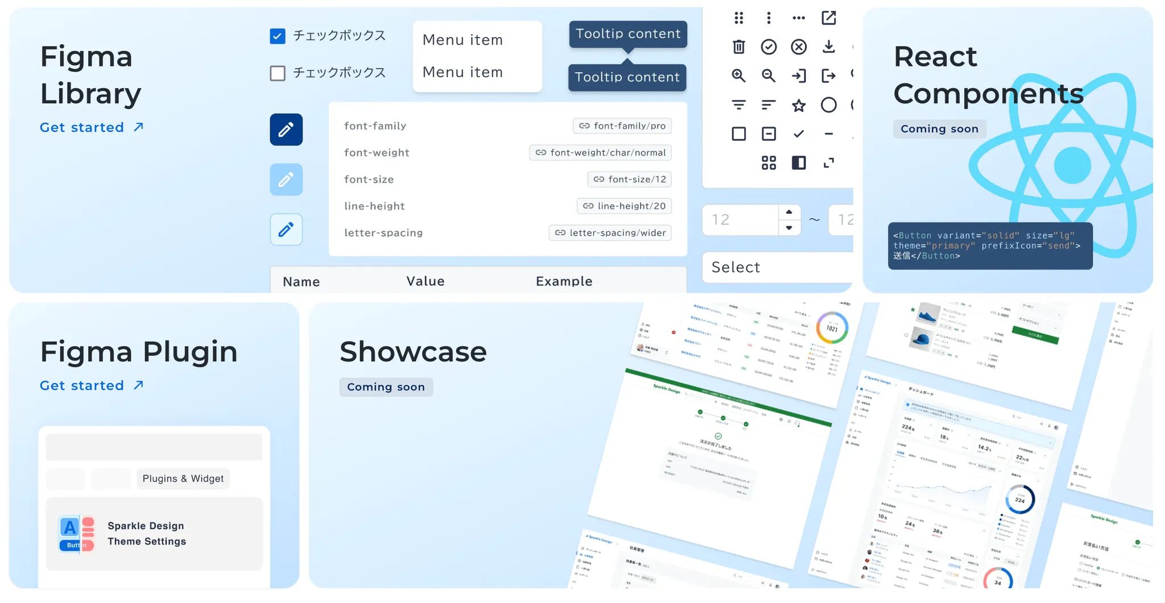Click the Sparkle Design plugin logo icon
The width and height of the screenshot is (1165, 603).
(77, 534)
